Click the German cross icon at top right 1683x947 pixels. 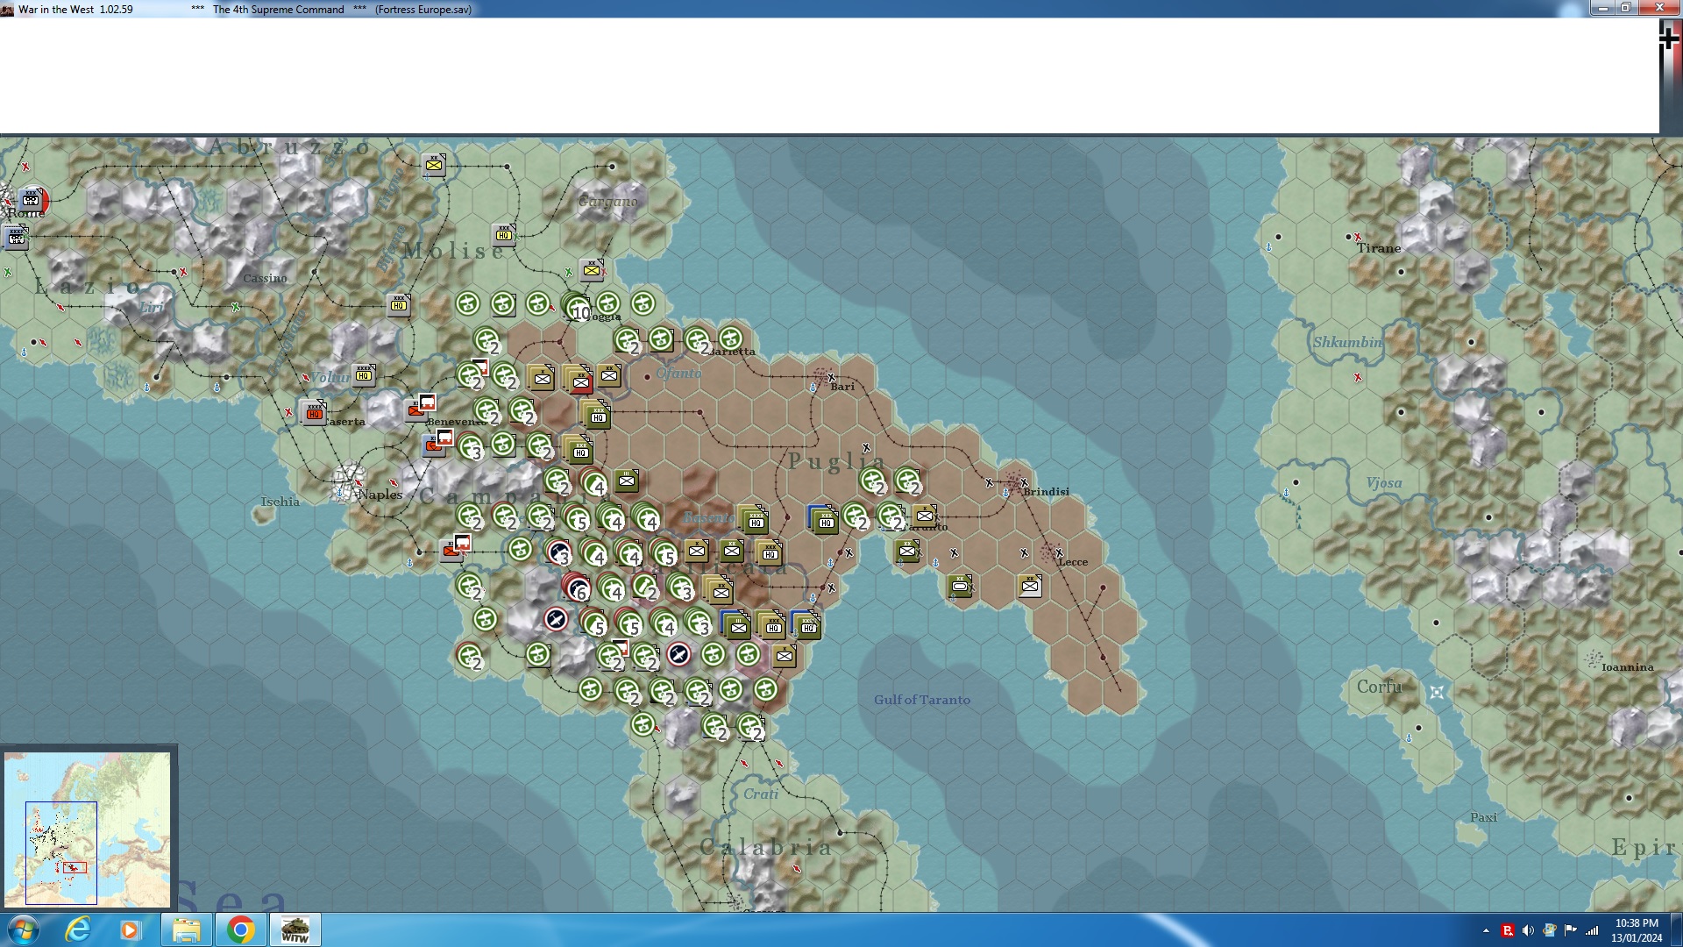click(1670, 39)
